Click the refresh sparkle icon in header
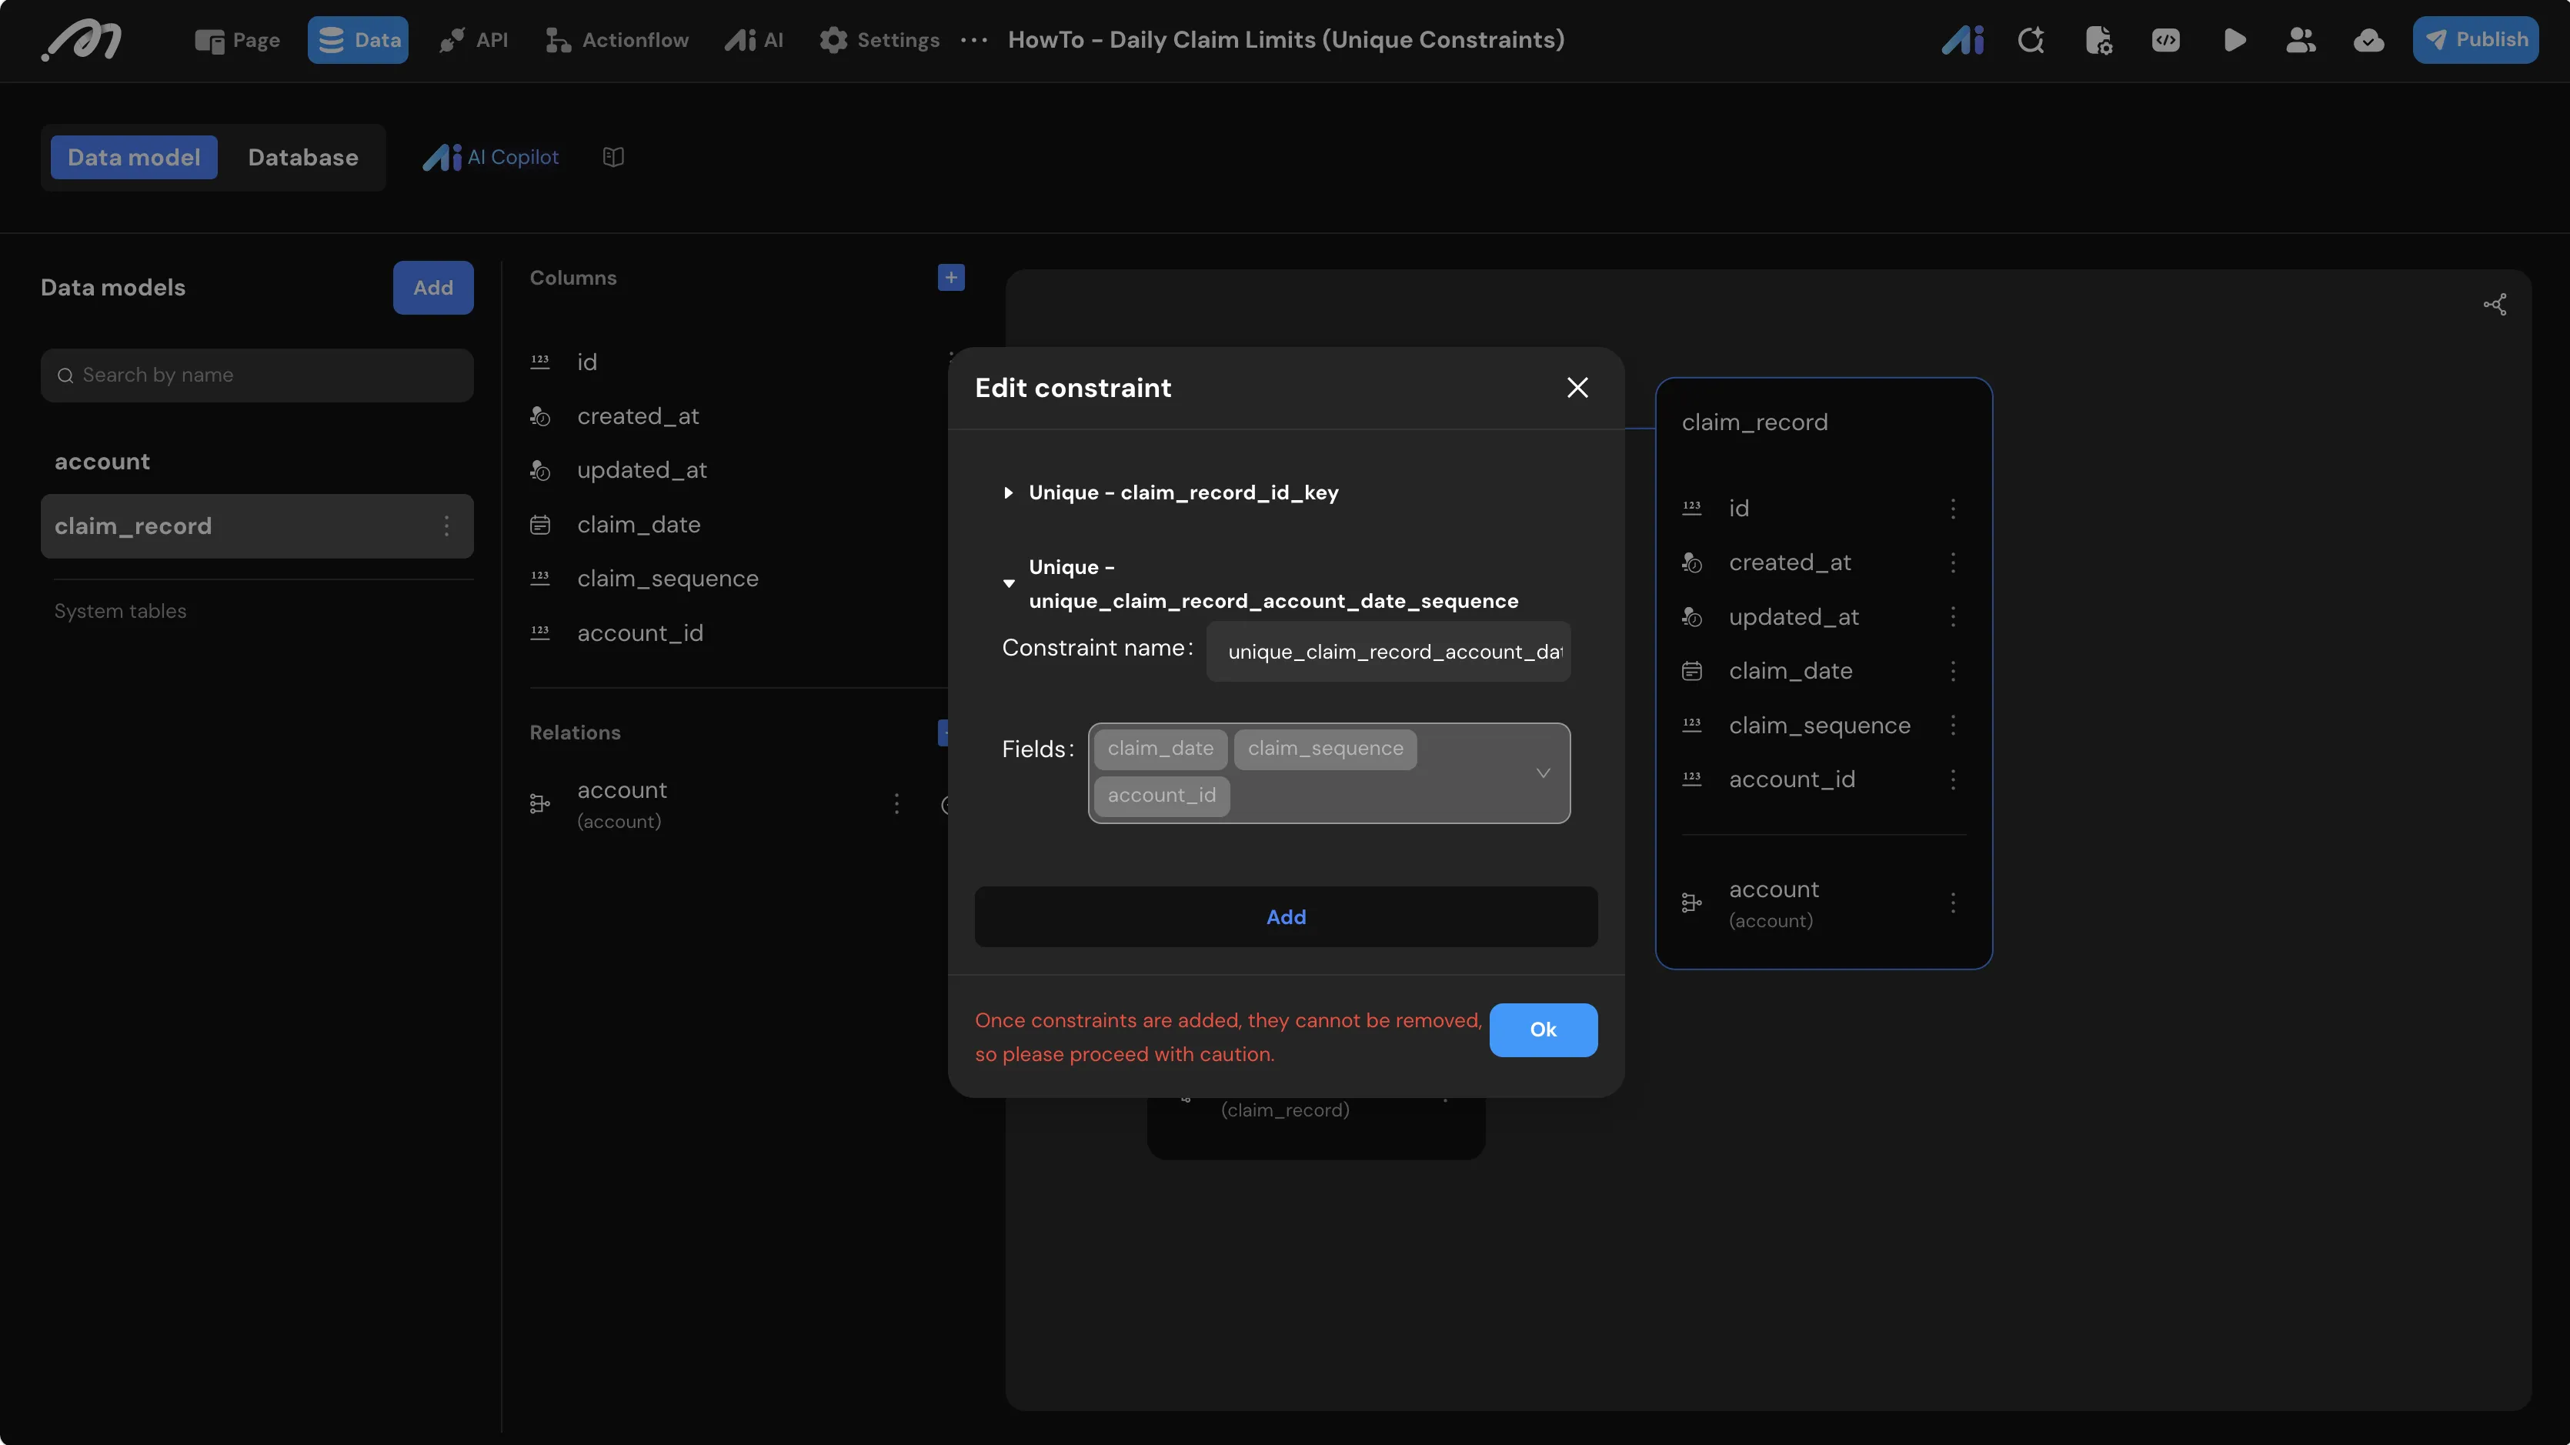Screen dimensions: 2570x1445 tap(2031, 40)
